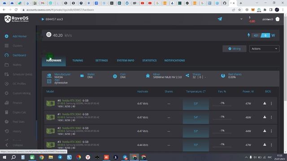Open a new browser tab
The height and width of the screenshot is (161, 287).
coord(241,3)
